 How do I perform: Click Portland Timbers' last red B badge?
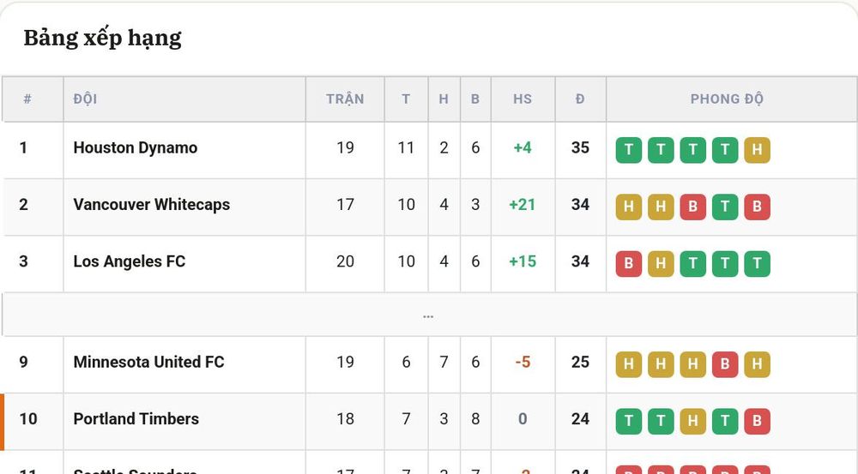coord(757,421)
